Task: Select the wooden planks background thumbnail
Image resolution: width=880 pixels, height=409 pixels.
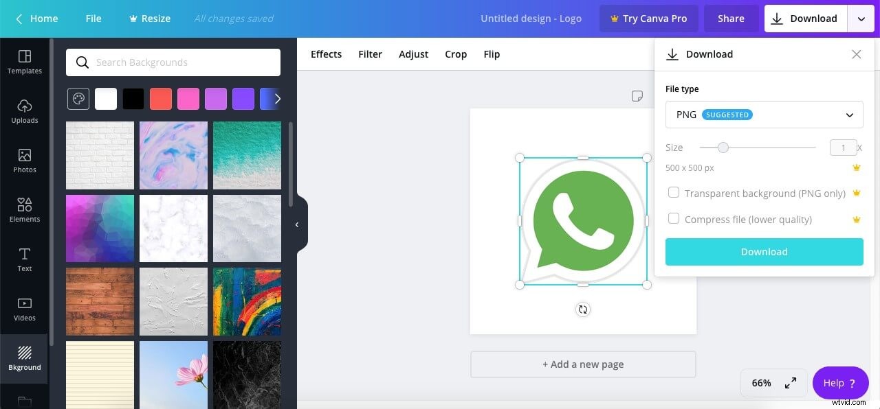Action: [100, 301]
